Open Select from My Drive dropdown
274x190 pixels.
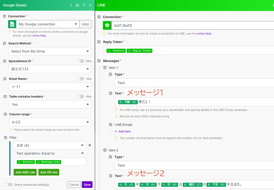click(50, 51)
